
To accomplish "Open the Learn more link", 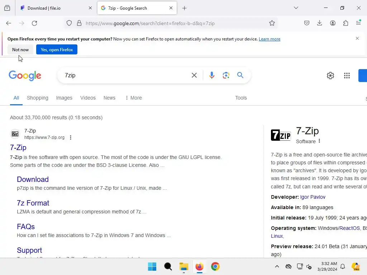I will 270,39.
